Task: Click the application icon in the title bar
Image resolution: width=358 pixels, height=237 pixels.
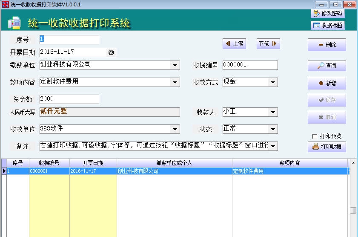Action: click(5, 4)
